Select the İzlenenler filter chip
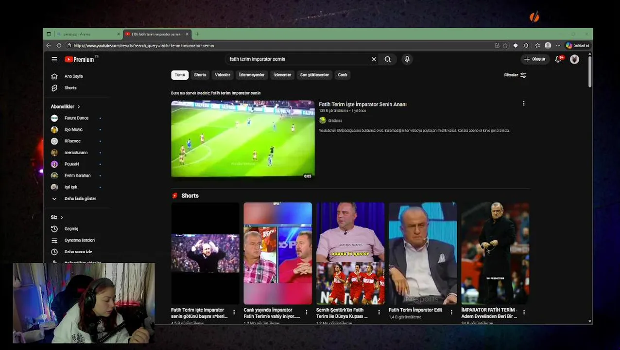Viewport: 620px width, 350px height. (282, 75)
